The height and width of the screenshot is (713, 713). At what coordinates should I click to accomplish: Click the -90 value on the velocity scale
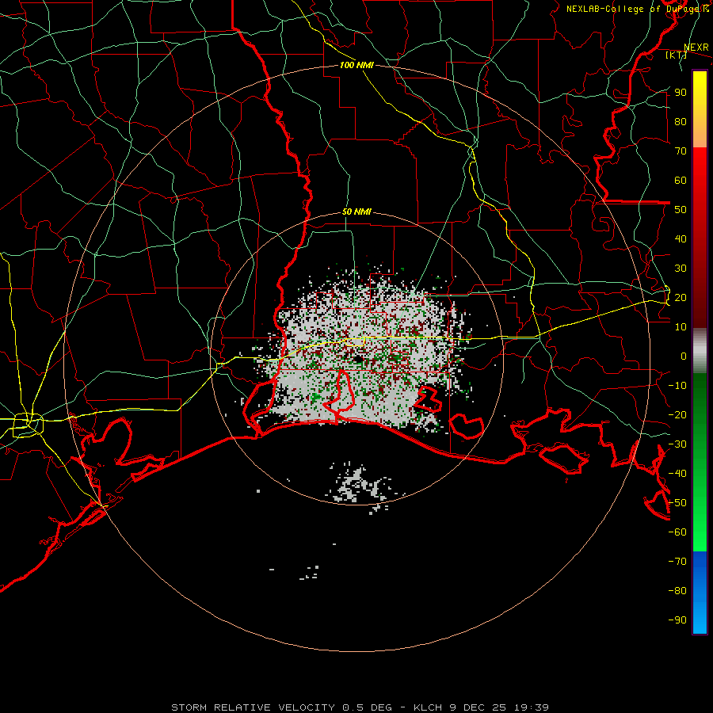677,620
